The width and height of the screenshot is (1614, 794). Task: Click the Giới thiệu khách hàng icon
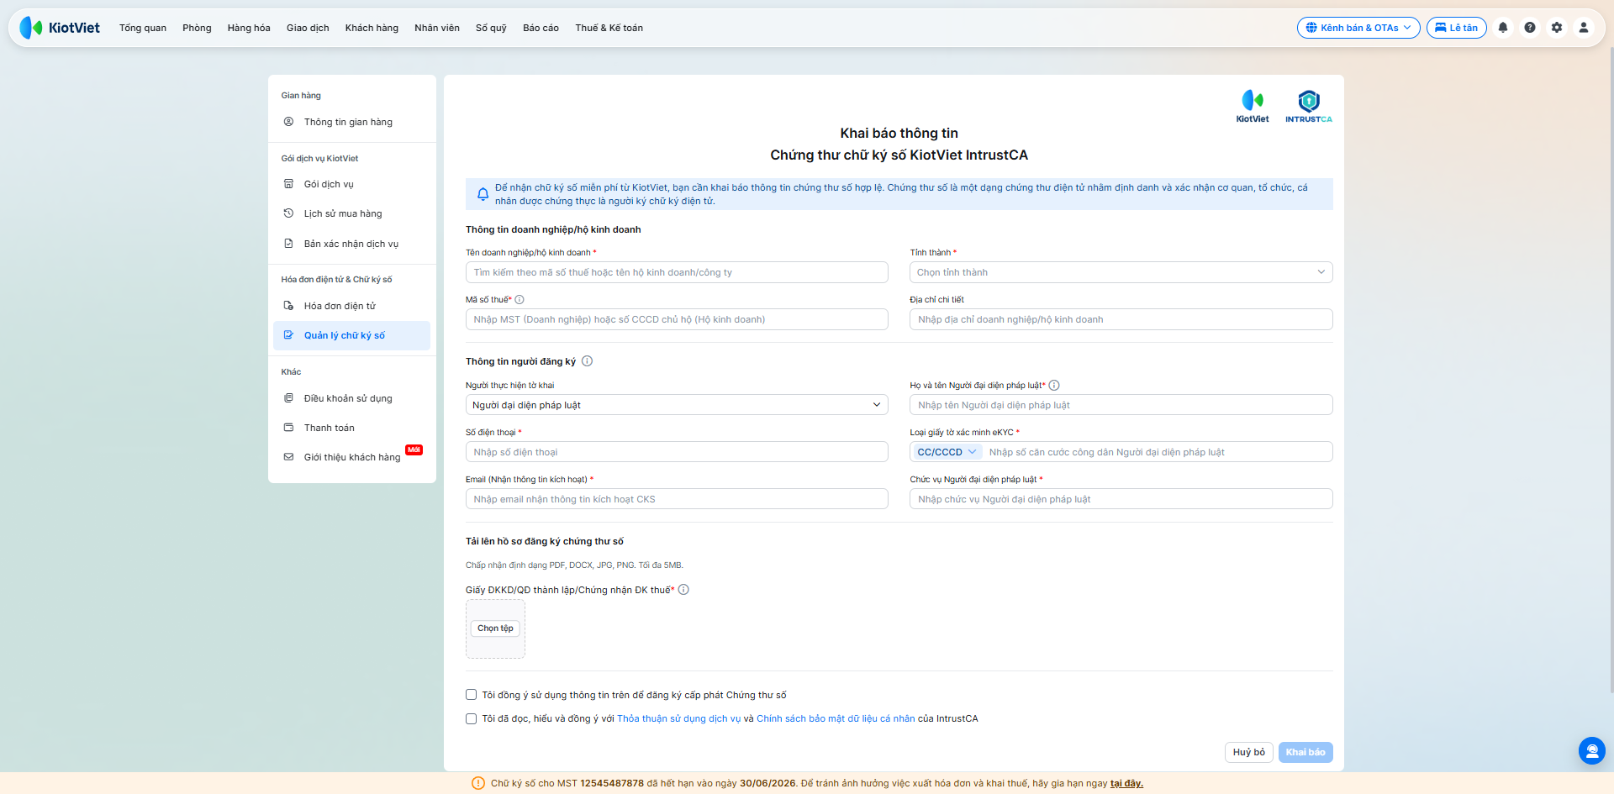coord(288,457)
